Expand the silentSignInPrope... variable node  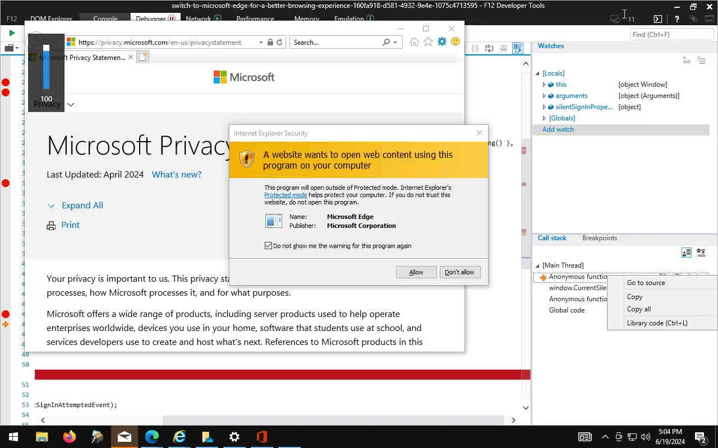[544, 107]
